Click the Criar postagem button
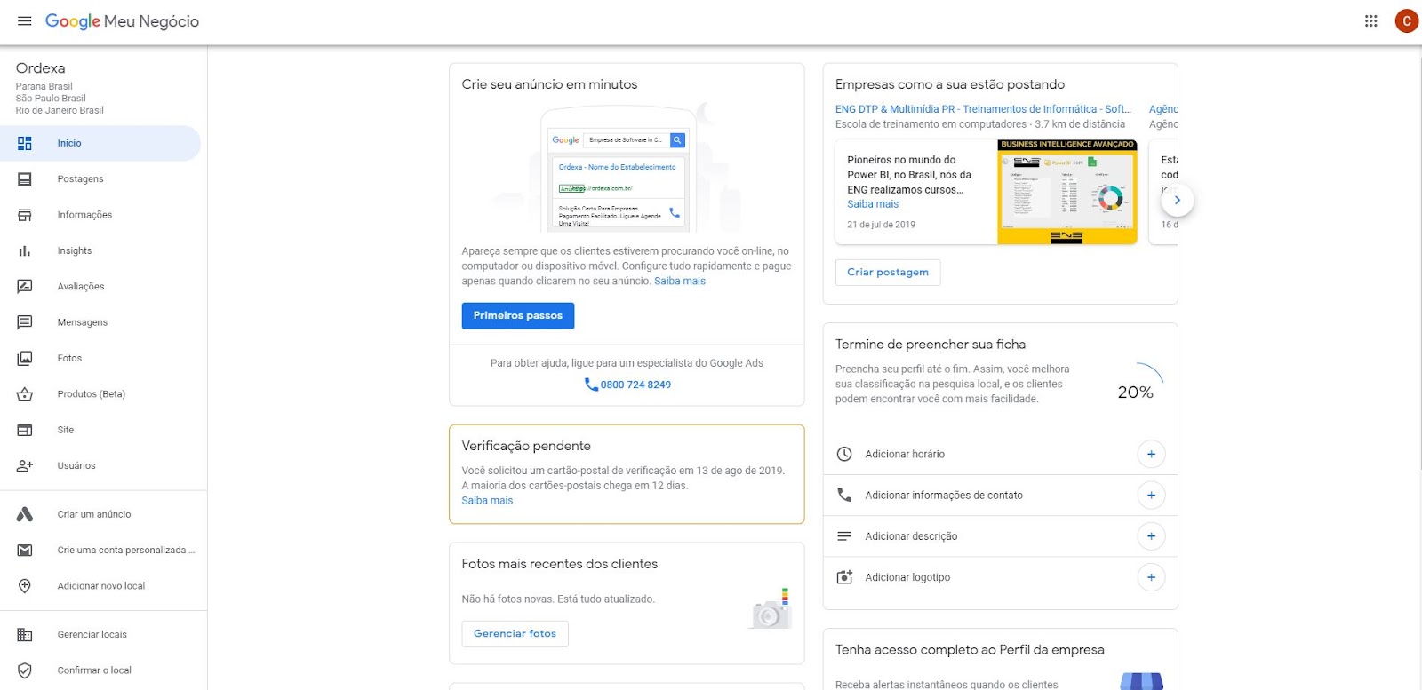 point(888,272)
